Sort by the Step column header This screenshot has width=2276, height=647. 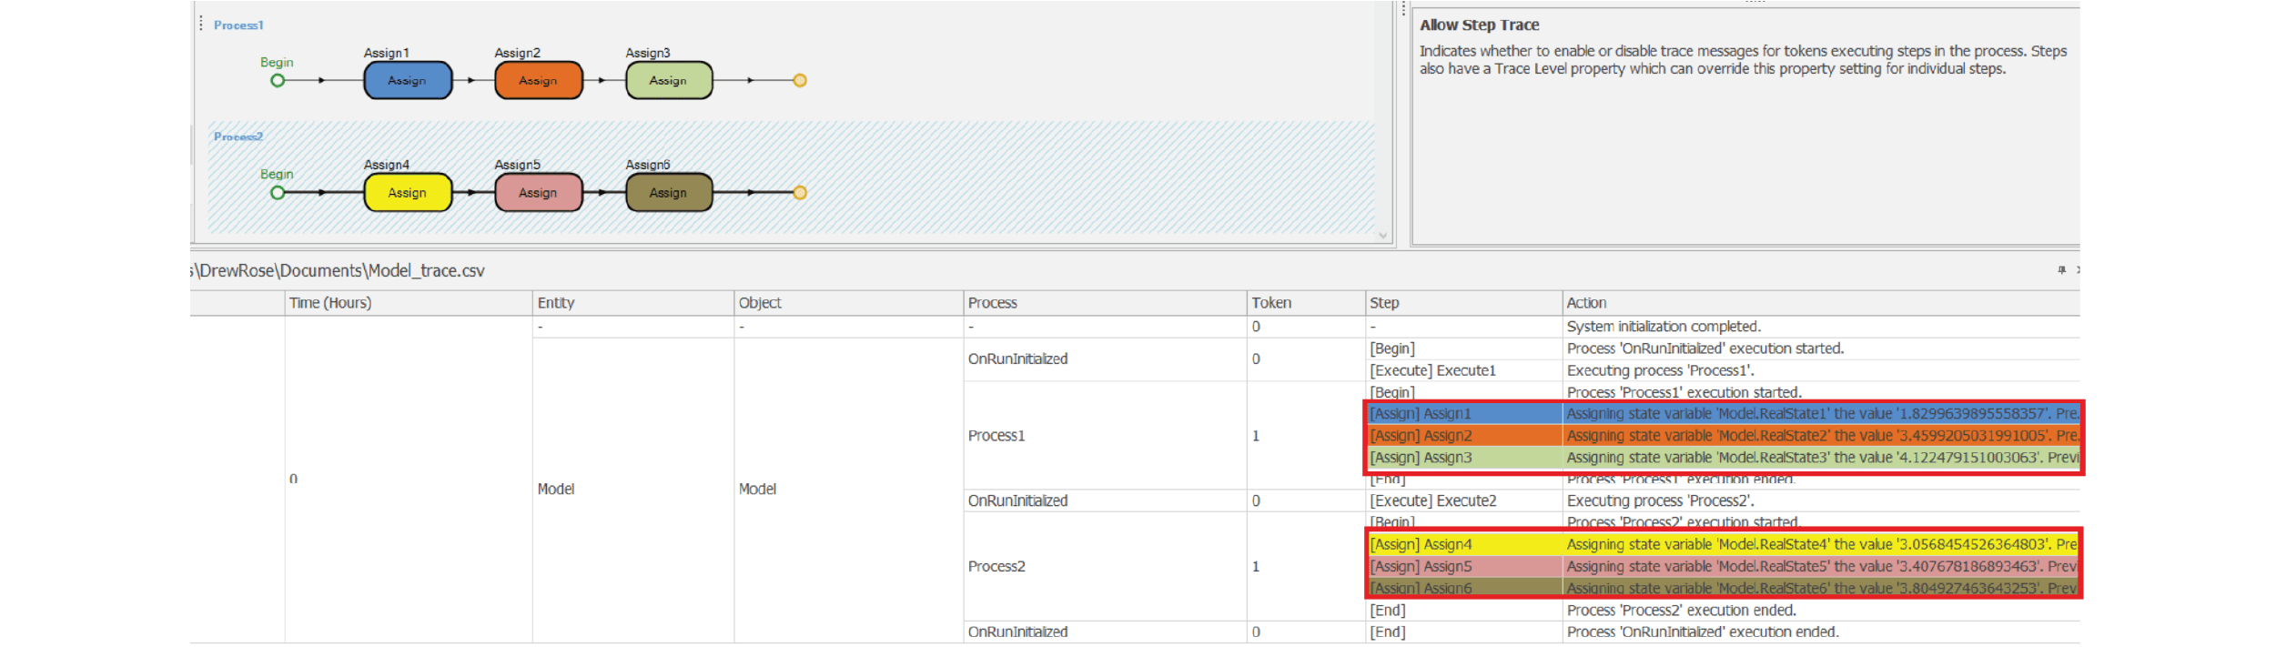click(x=1463, y=303)
